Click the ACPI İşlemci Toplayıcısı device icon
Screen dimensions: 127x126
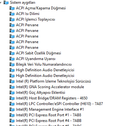point(12,19)
